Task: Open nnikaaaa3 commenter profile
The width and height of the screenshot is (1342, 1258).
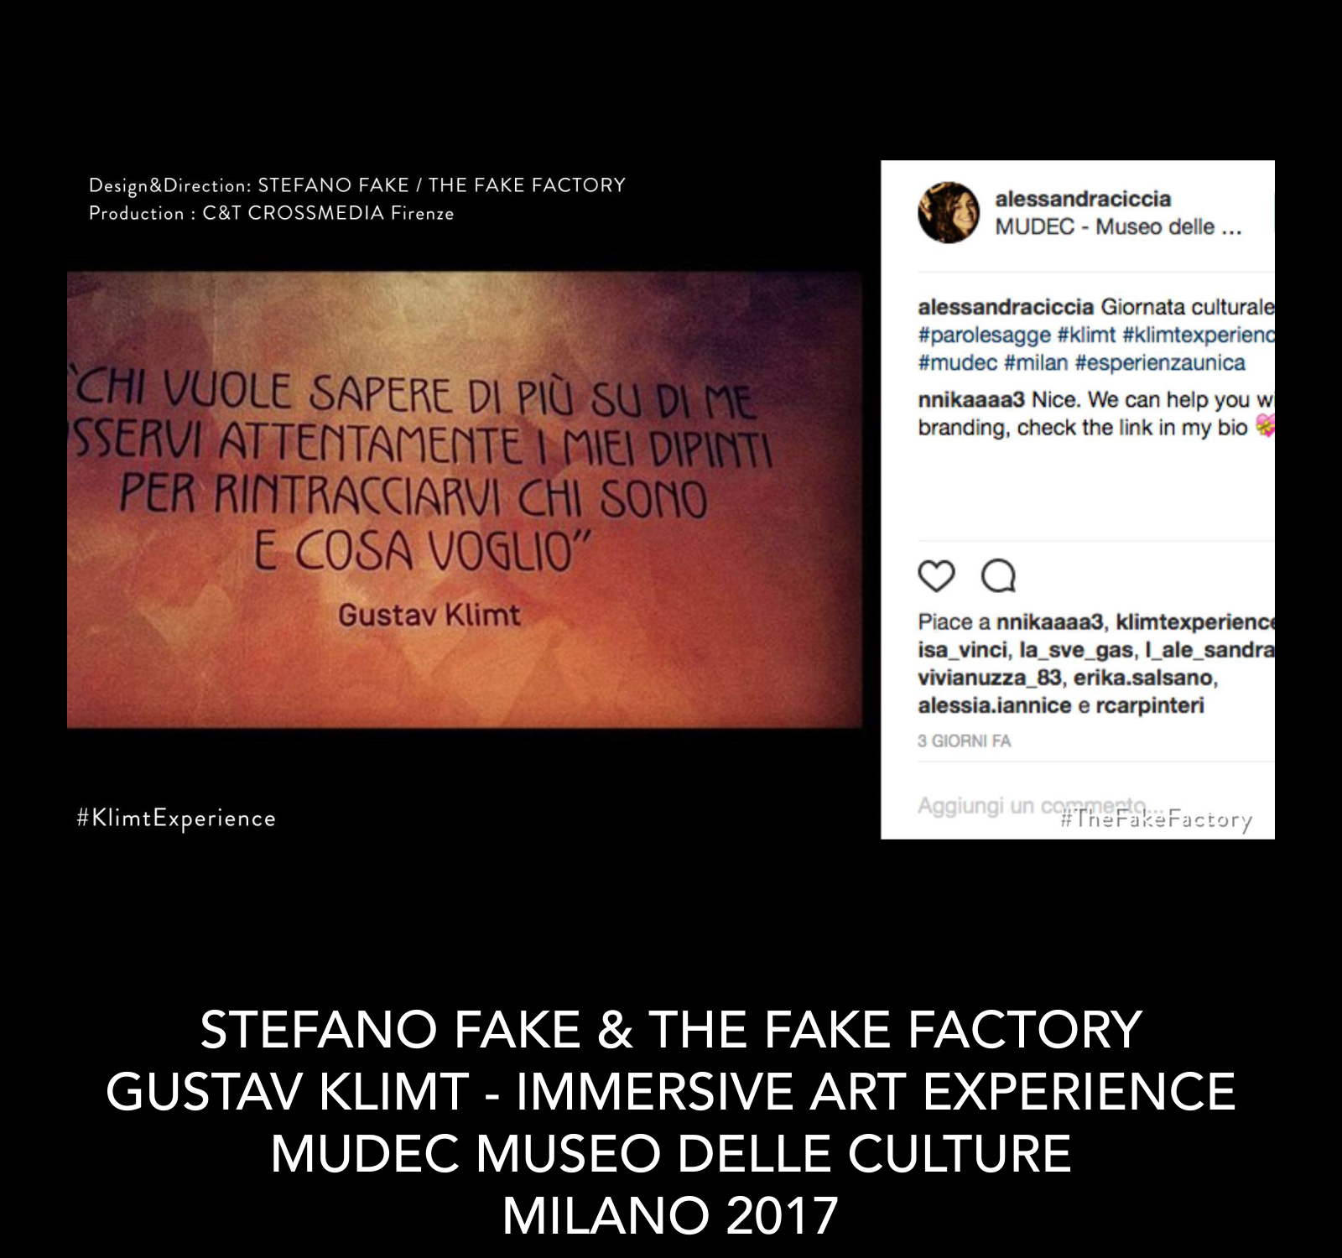Action: point(971,400)
